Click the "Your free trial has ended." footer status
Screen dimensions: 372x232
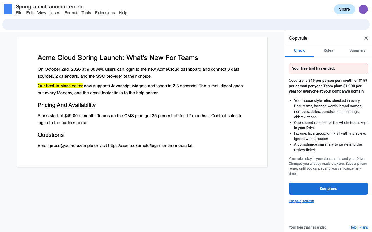(308, 227)
